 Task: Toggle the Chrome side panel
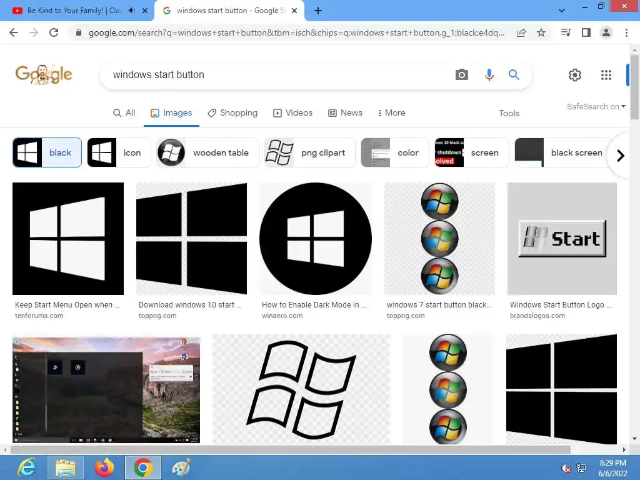586,32
